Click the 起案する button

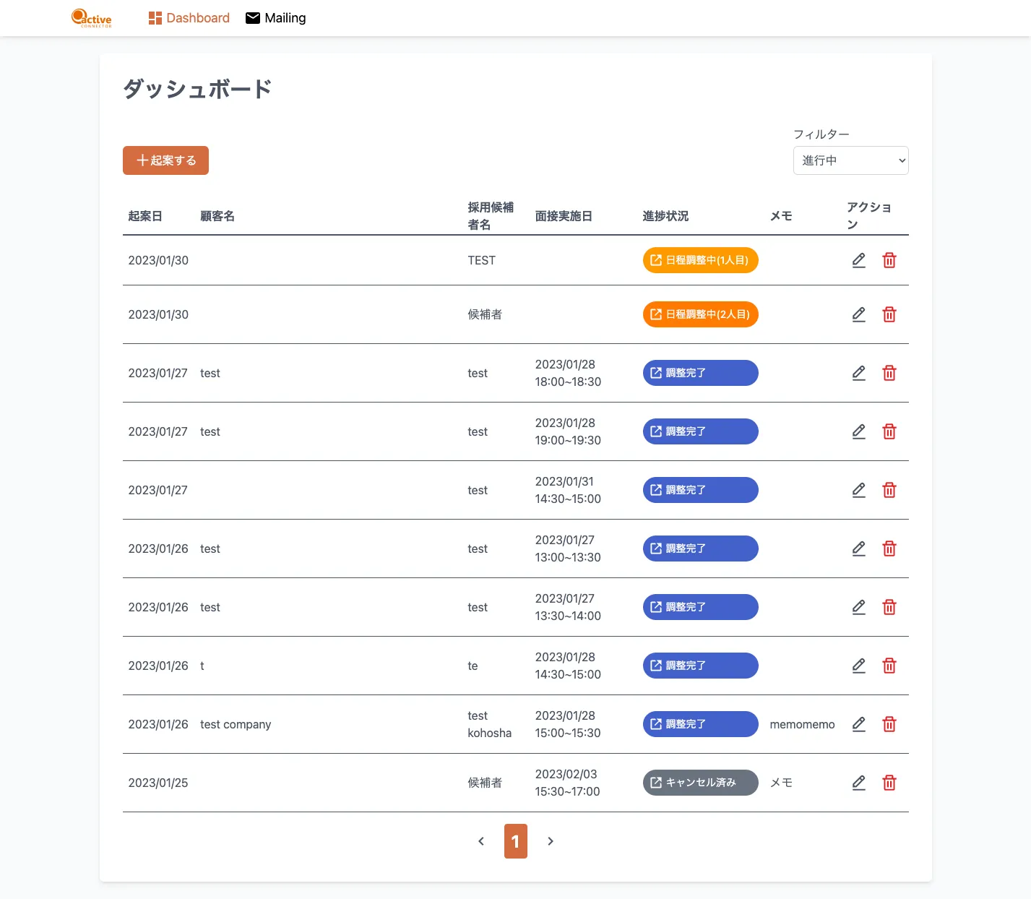165,160
